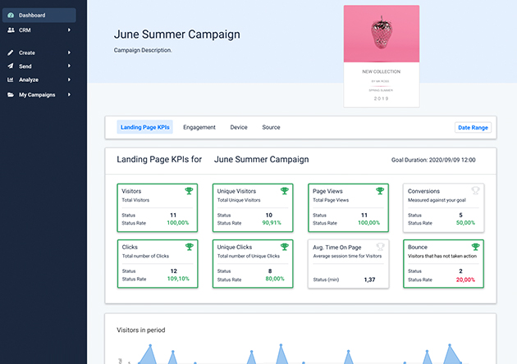This screenshot has width=517, height=364.
Task: Click the Bounce status rate 20,00%
Action: click(x=465, y=280)
